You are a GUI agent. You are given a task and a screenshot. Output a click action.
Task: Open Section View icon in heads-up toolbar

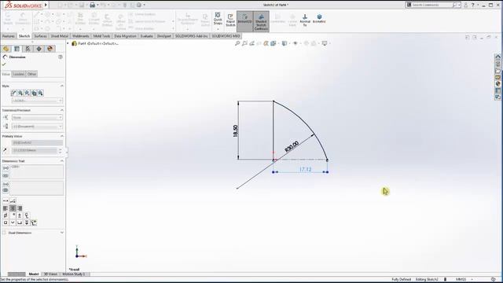[266, 43]
